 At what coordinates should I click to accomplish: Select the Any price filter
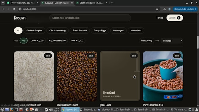click(24, 41)
